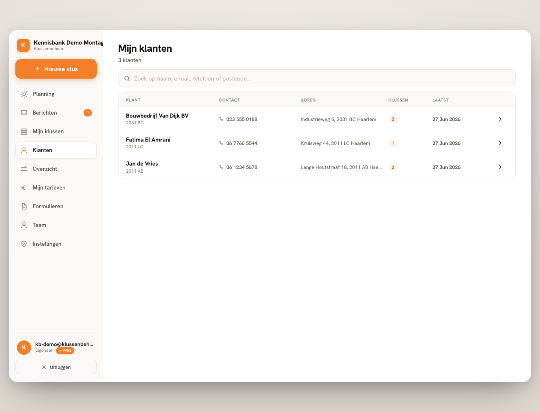Click the Formulieren document icon

24,206
